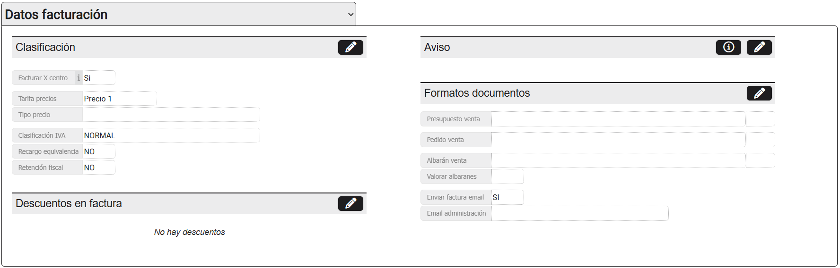840x268 pixels.
Task: Click the Albarán venta label
Action: [446, 160]
